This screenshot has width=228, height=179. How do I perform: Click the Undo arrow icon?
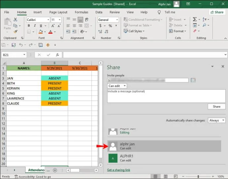click(21, 45)
